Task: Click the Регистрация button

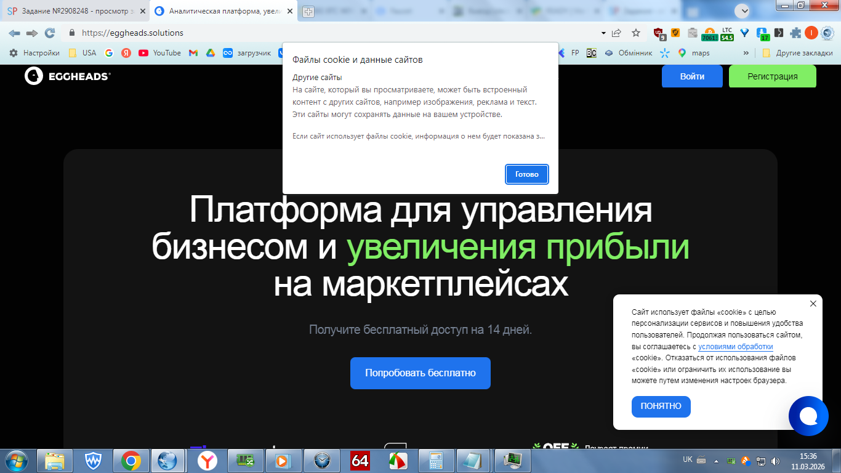Action: pyautogui.click(x=773, y=76)
